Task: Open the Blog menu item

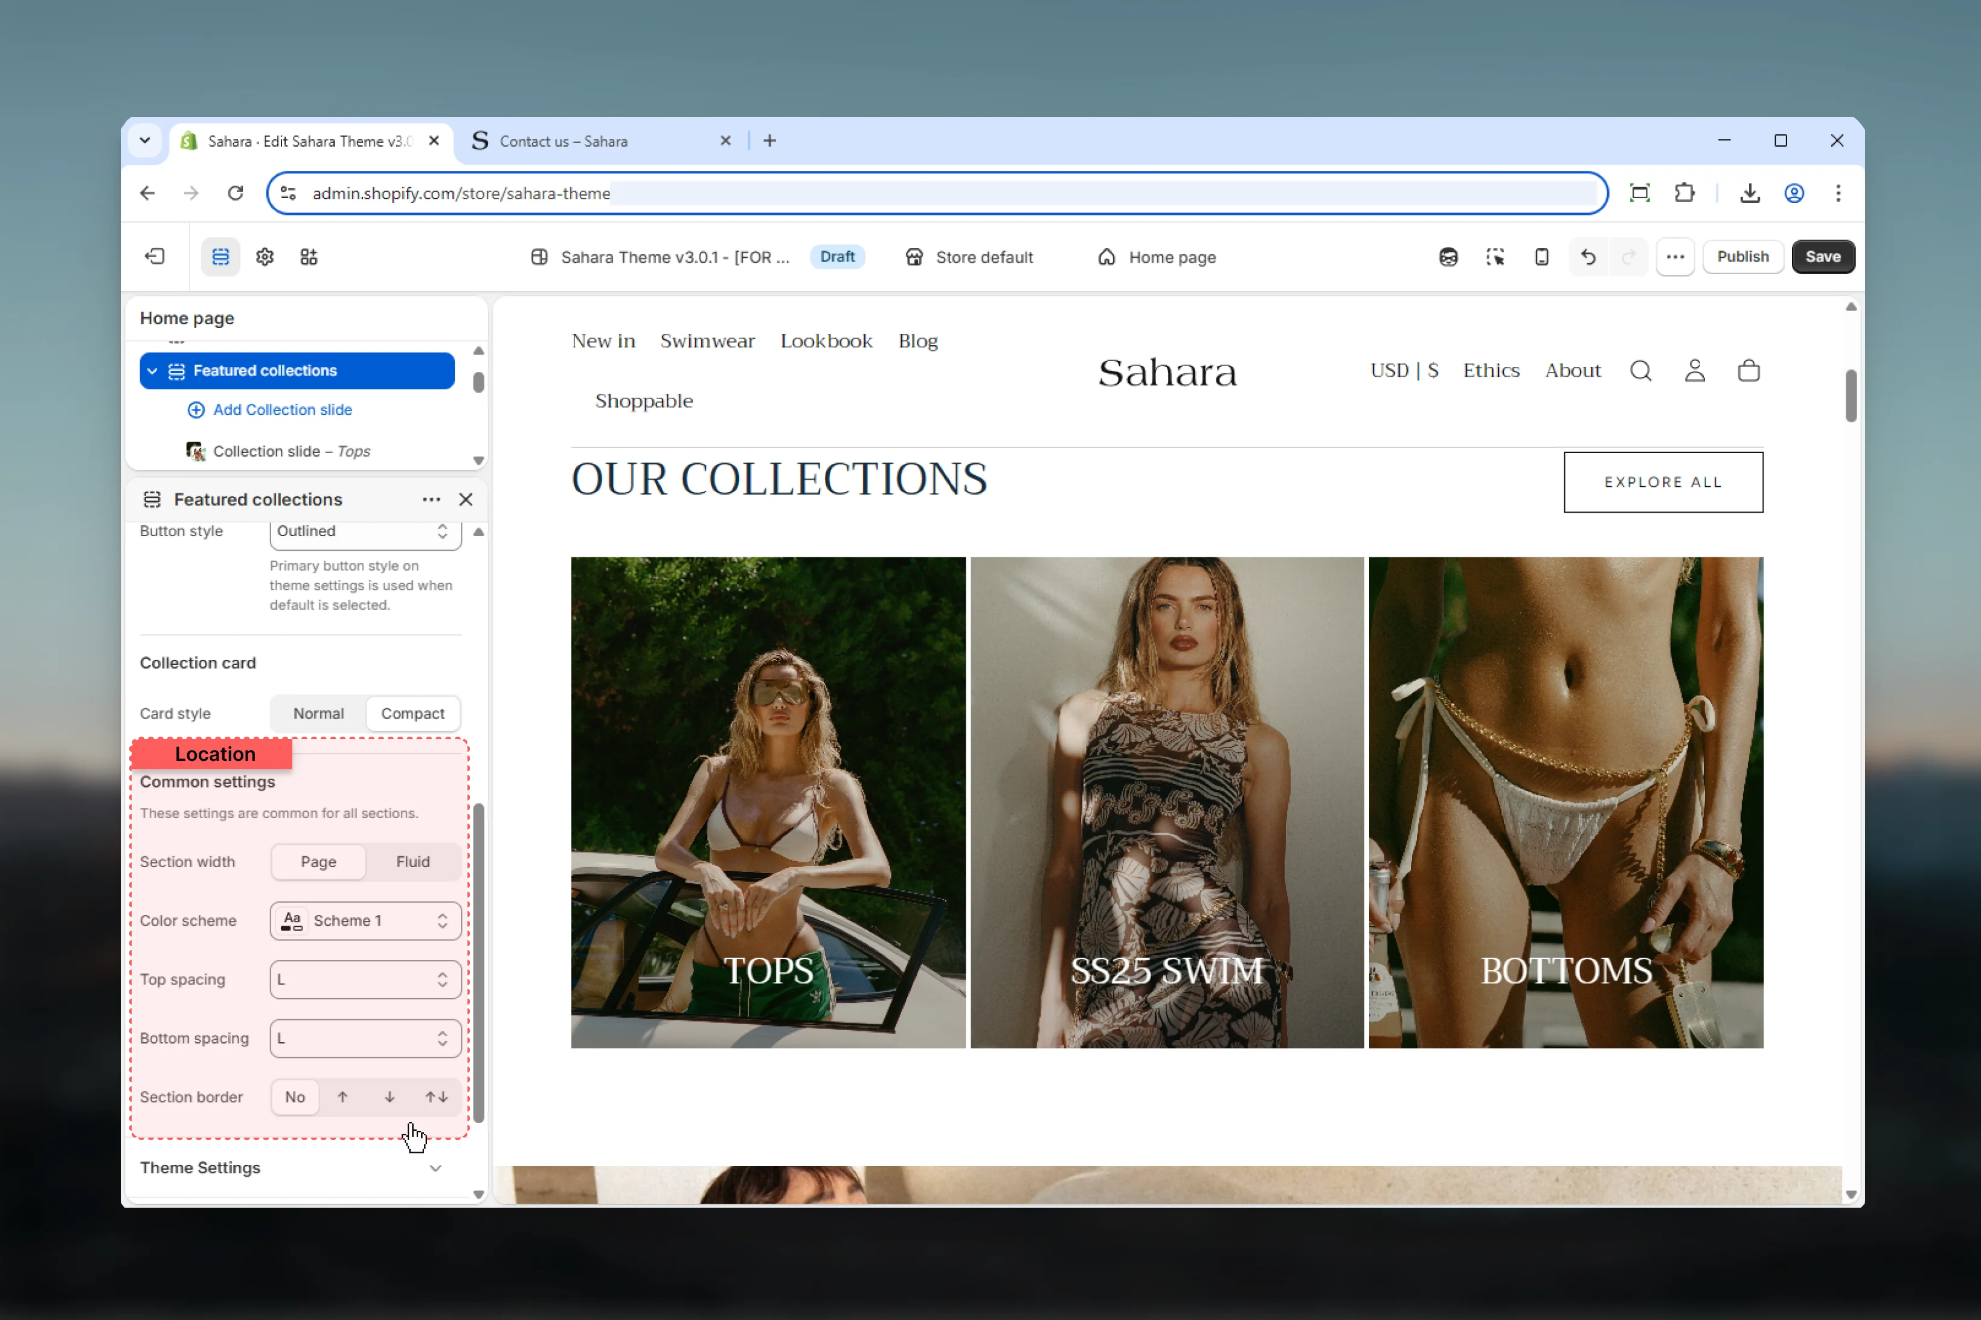Action: (917, 341)
